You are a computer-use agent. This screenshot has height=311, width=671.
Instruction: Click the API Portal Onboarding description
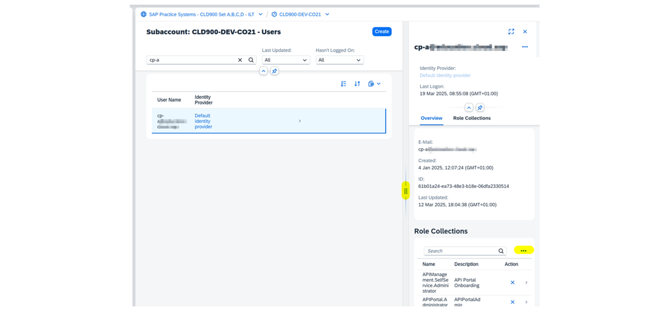click(467, 283)
